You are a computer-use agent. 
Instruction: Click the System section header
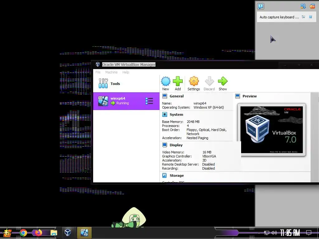coord(176,115)
